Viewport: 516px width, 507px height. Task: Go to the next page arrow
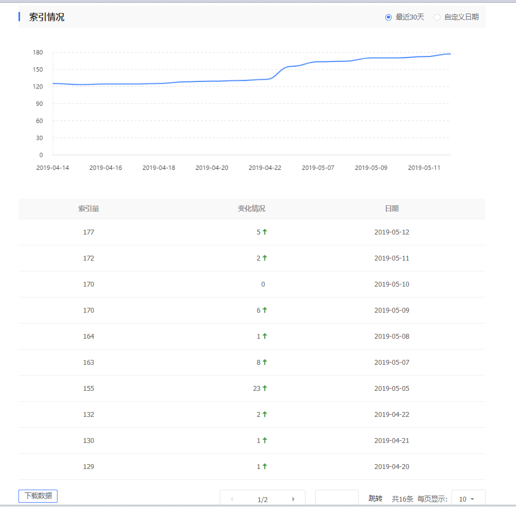(x=294, y=499)
